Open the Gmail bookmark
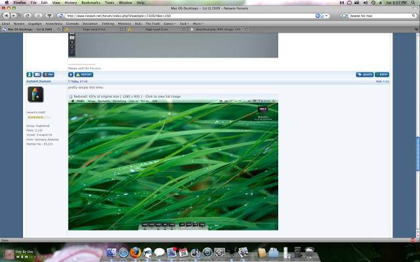Image resolution: width=420 pixels, height=262 pixels. (6, 24)
